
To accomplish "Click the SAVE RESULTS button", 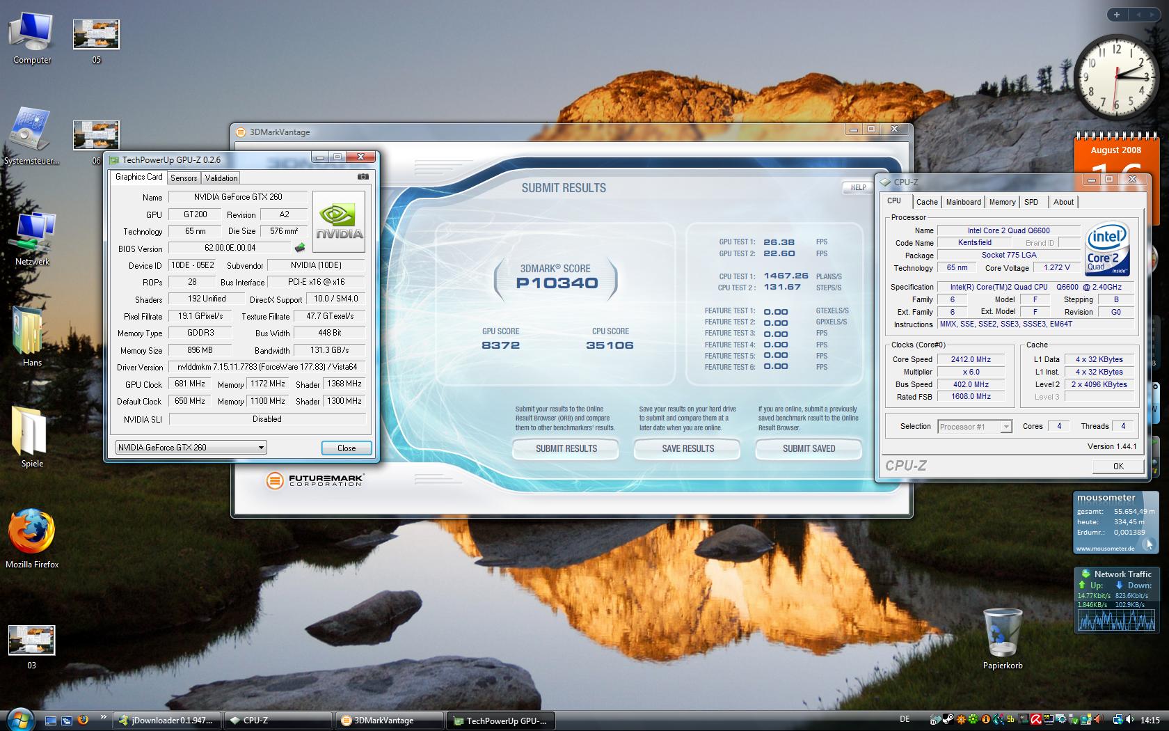I will (687, 449).
